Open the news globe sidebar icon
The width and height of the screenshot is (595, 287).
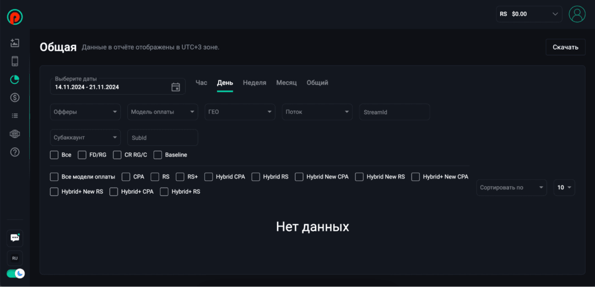click(15, 134)
